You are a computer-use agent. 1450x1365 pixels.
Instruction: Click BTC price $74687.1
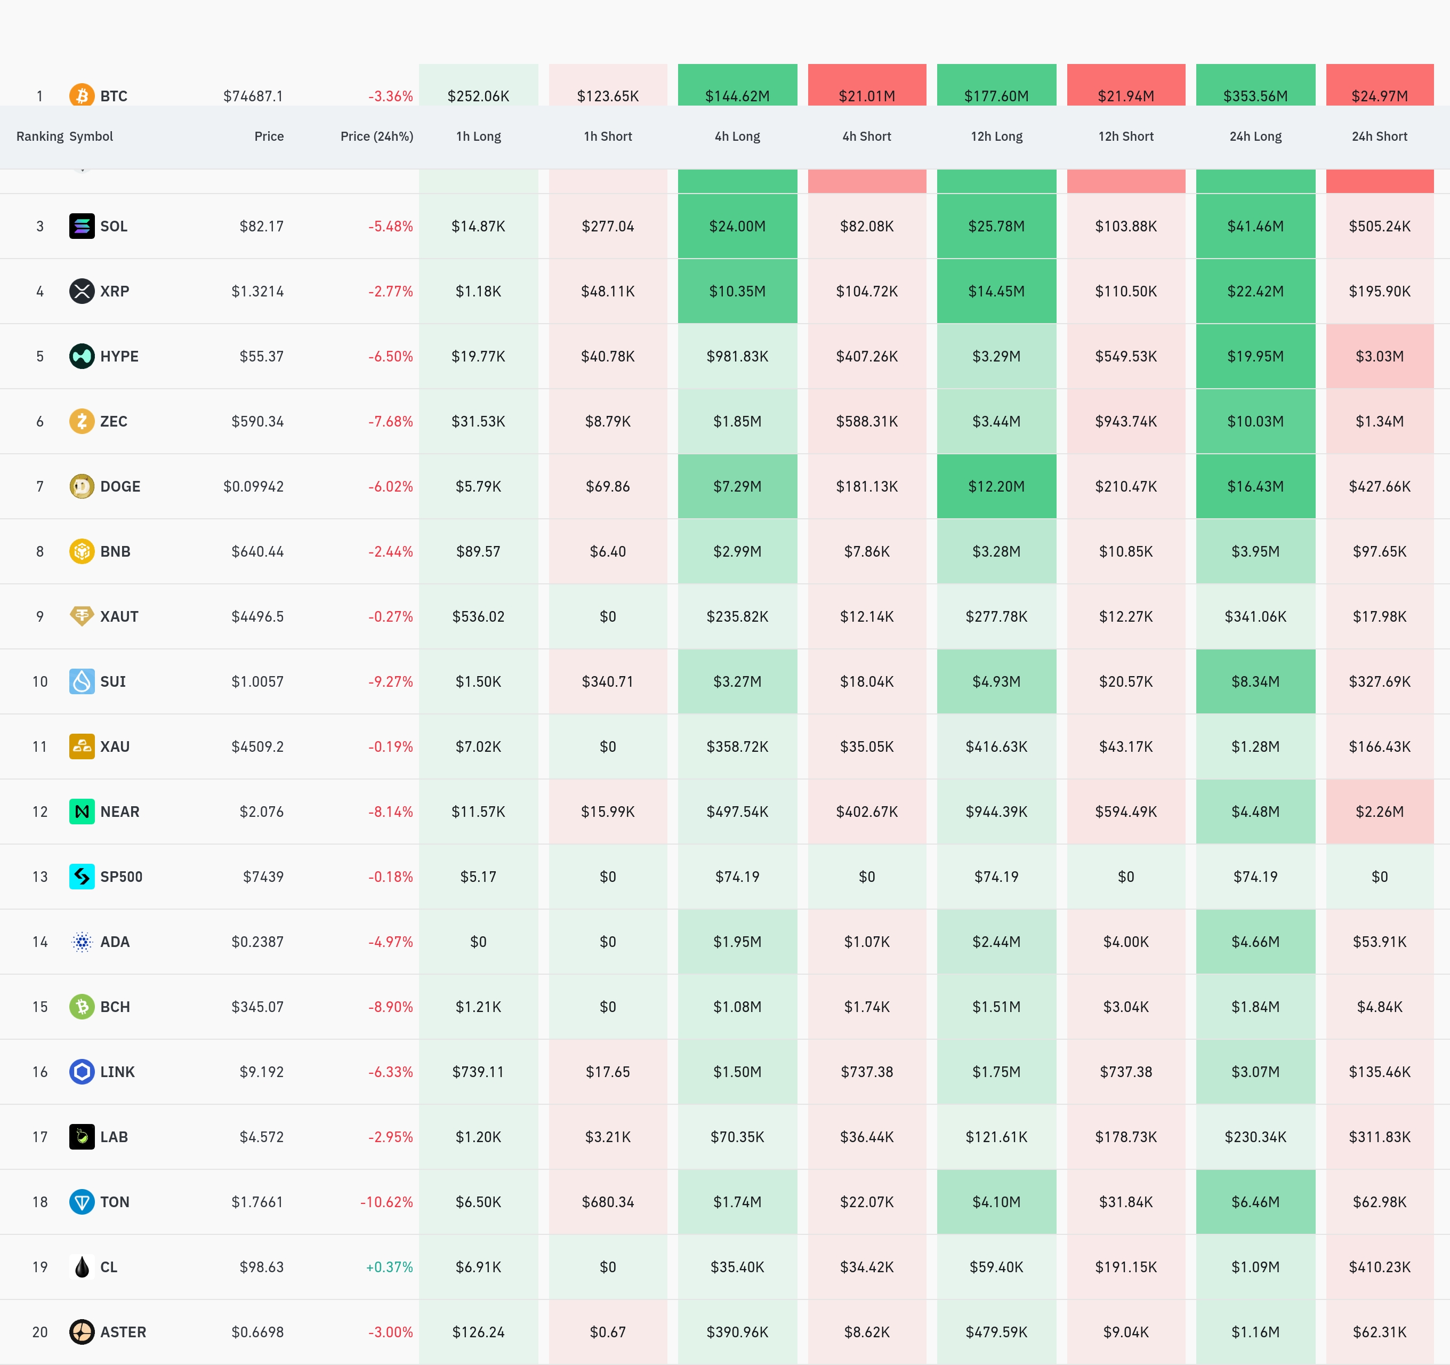pyautogui.click(x=254, y=97)
